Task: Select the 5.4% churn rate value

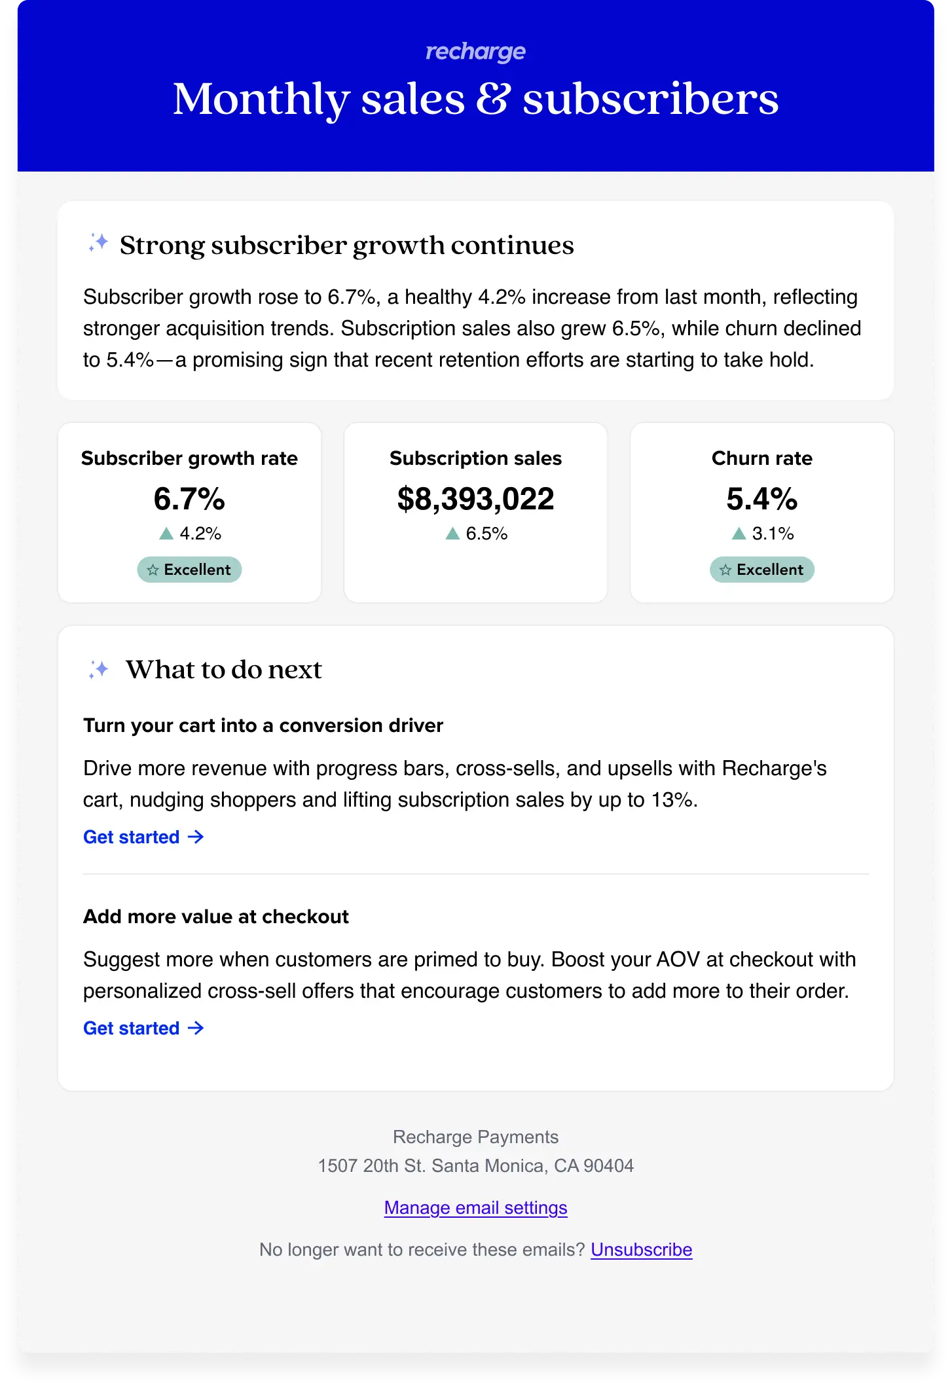Action: click(x=761, y=499)
